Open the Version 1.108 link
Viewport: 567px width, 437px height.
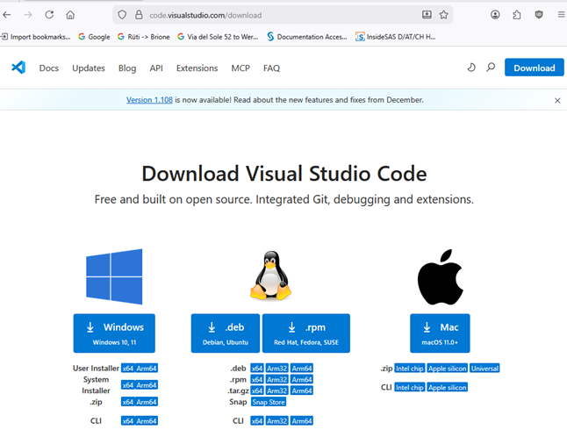[x=149, y=100]
